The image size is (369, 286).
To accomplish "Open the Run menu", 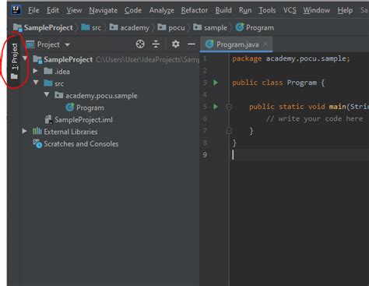I will (x=245, y=10).
